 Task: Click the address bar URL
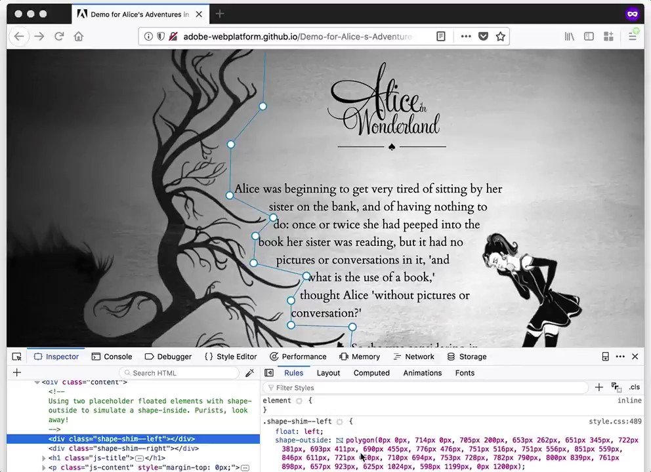(x=297, y=37)
